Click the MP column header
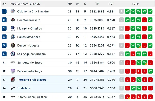Image resolution: width=155 pixels, height=101 pixels. (x=70, y=4)
